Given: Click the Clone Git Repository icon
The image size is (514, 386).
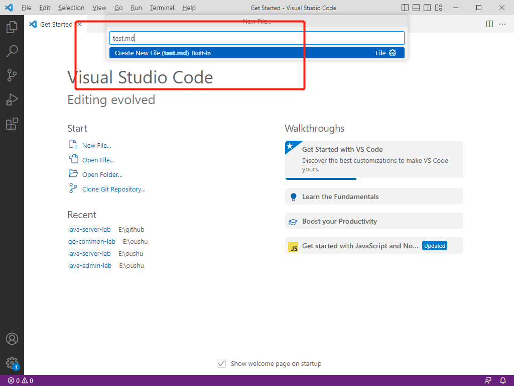Looking at the screenshot, I should 73,188.
